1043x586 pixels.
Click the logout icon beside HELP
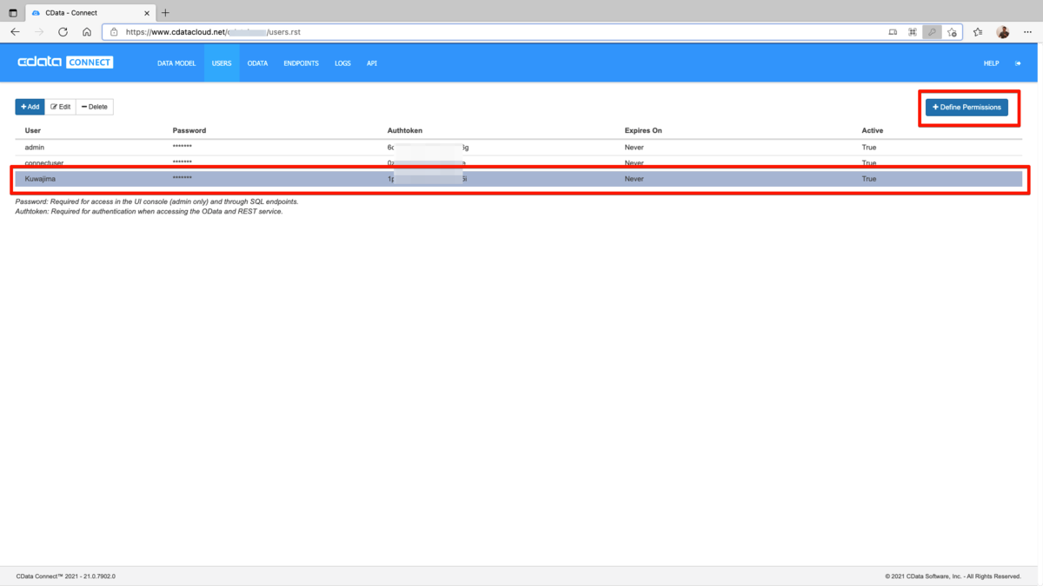(1018, 63)
